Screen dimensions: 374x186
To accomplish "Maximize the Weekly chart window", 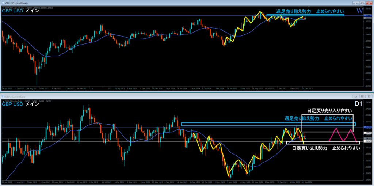I will (x=363, y=3).
